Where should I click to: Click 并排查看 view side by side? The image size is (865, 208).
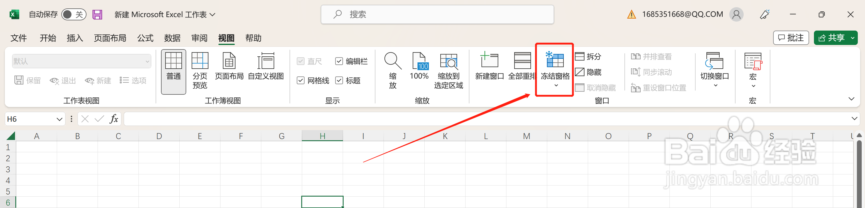point(651,56)
